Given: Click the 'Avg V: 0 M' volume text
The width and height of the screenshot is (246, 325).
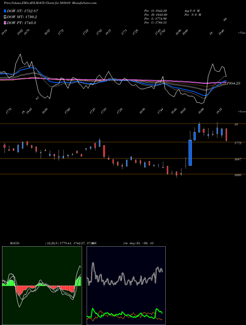Looking at the screenshot, I should (x=192, y=11).
